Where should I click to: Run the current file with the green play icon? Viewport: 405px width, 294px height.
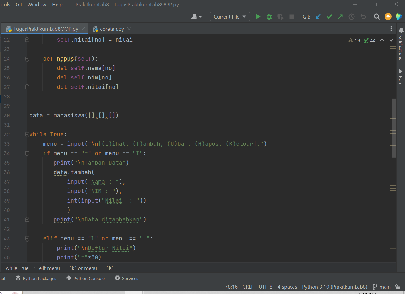coord(258,17)
